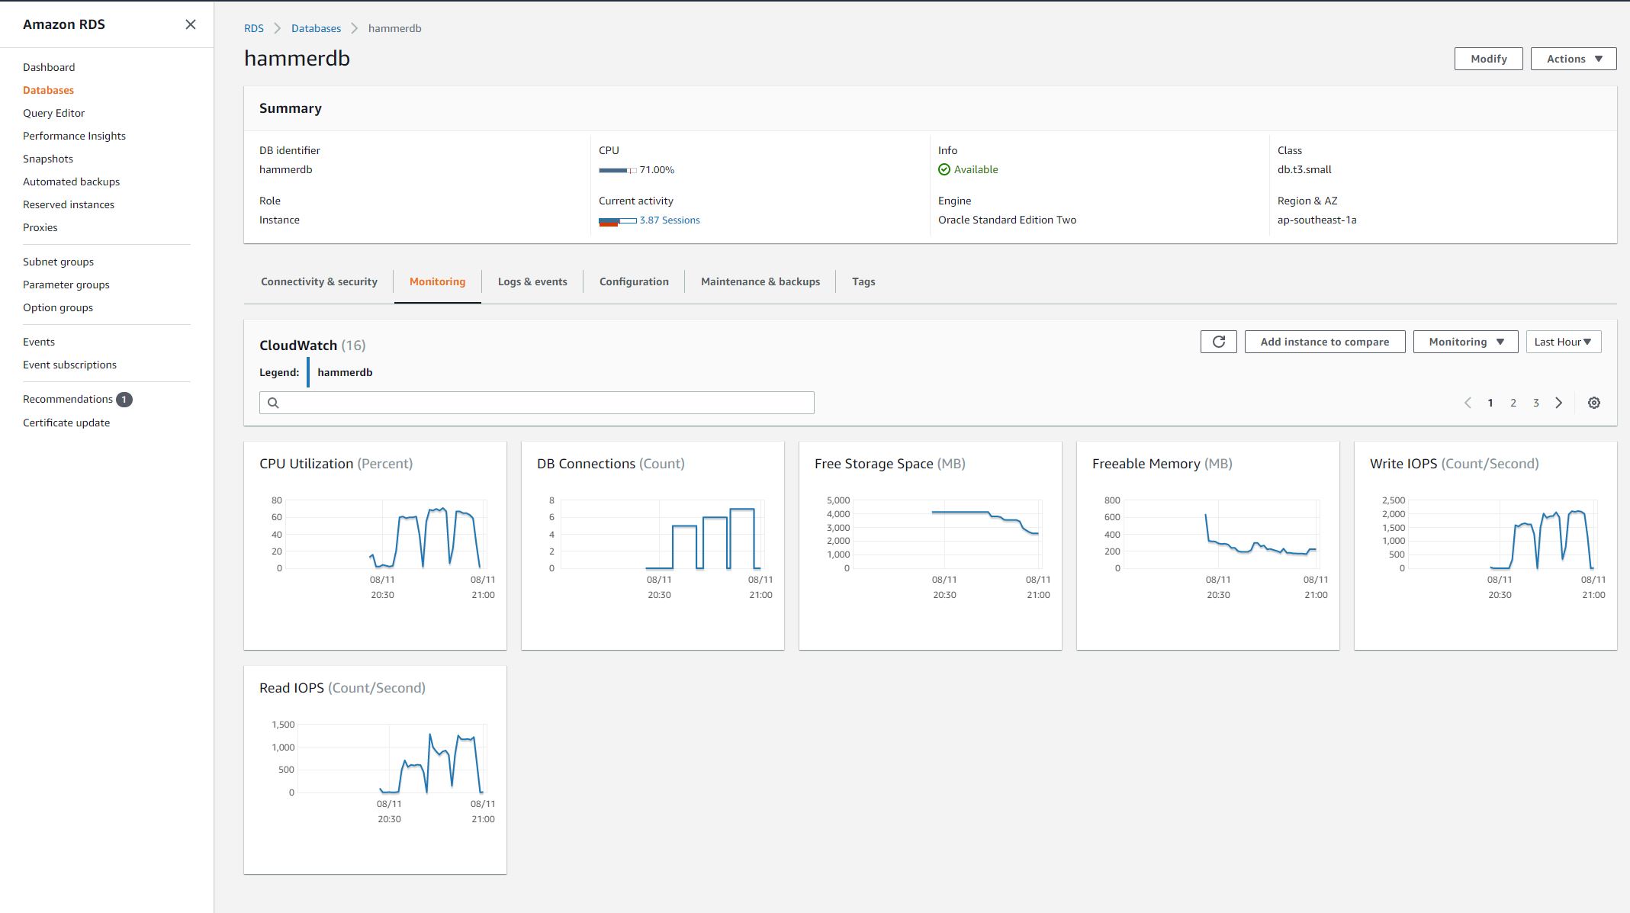
Task: Click the search magnifier icon in filter box
Action: coord(273,403)
